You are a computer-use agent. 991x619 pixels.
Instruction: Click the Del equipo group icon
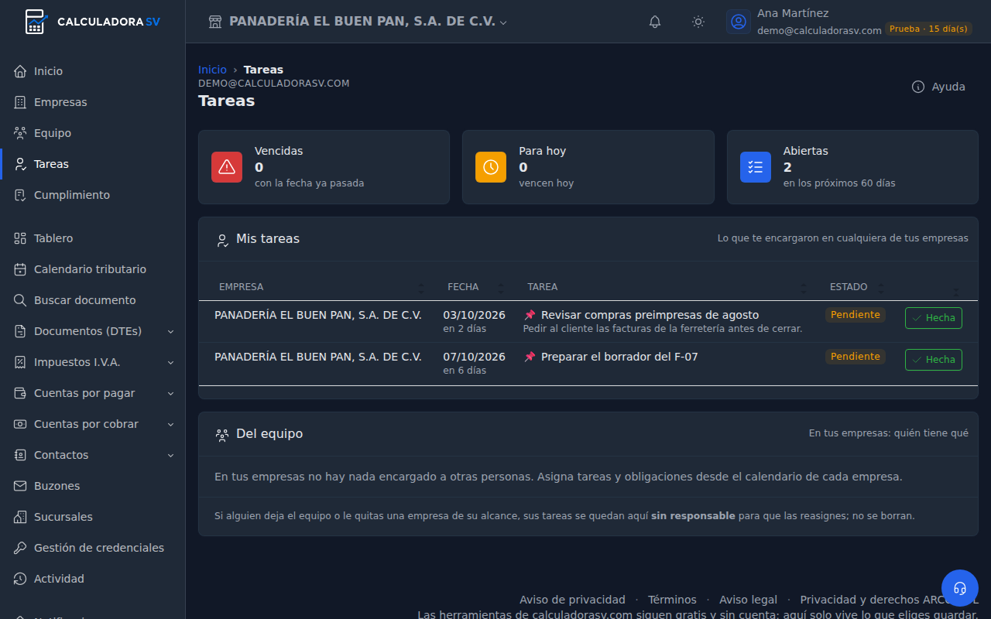tap(222, 435)
